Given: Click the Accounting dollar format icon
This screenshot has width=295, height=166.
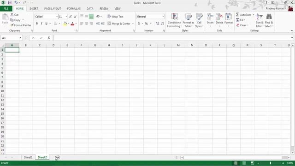Looking at the screenshot, I should tap(139, 24).
